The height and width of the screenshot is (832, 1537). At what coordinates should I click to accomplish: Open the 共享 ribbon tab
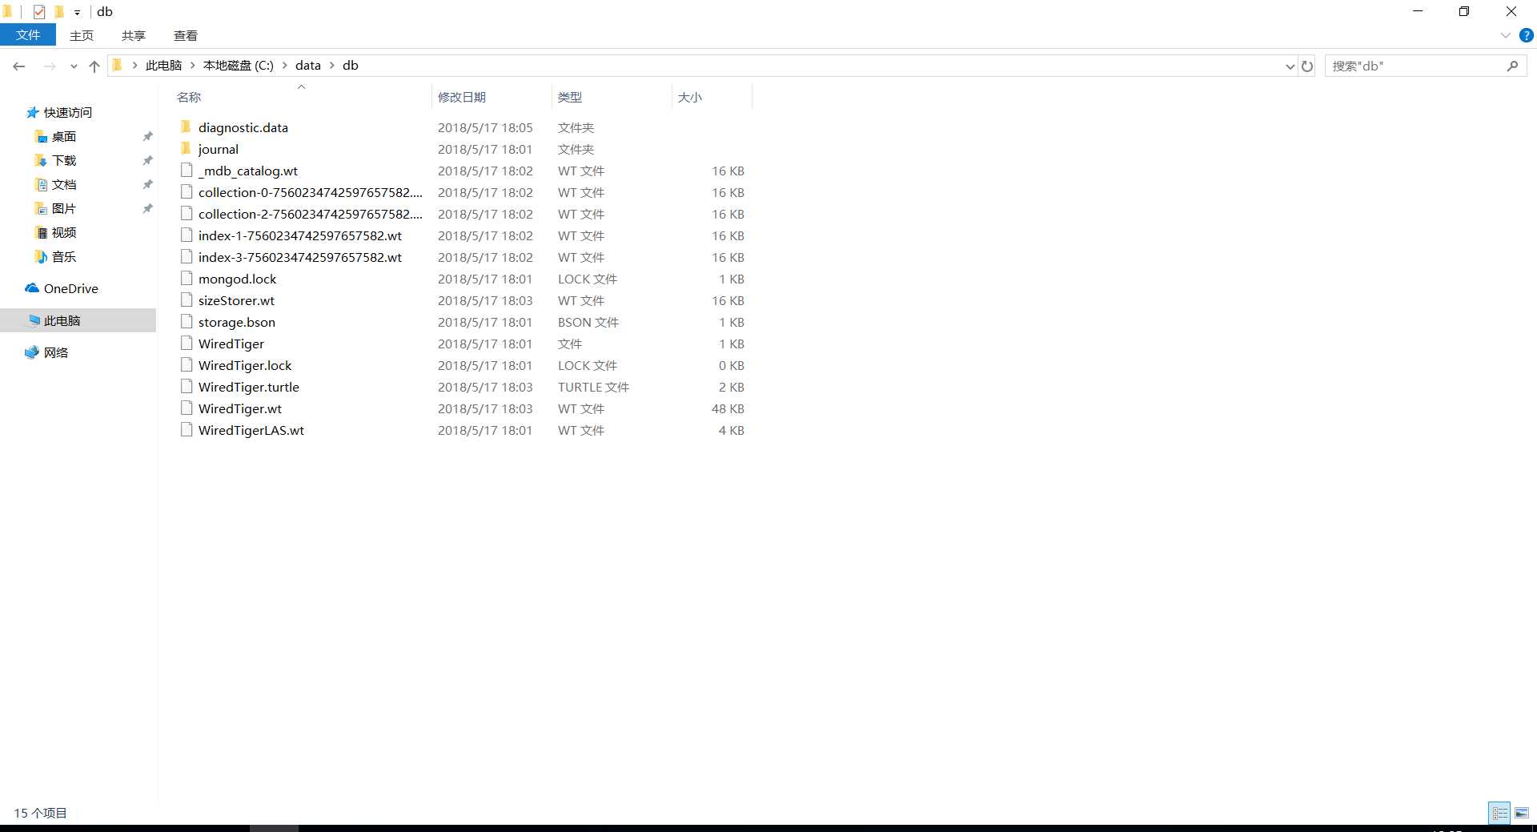click(134, 35)
